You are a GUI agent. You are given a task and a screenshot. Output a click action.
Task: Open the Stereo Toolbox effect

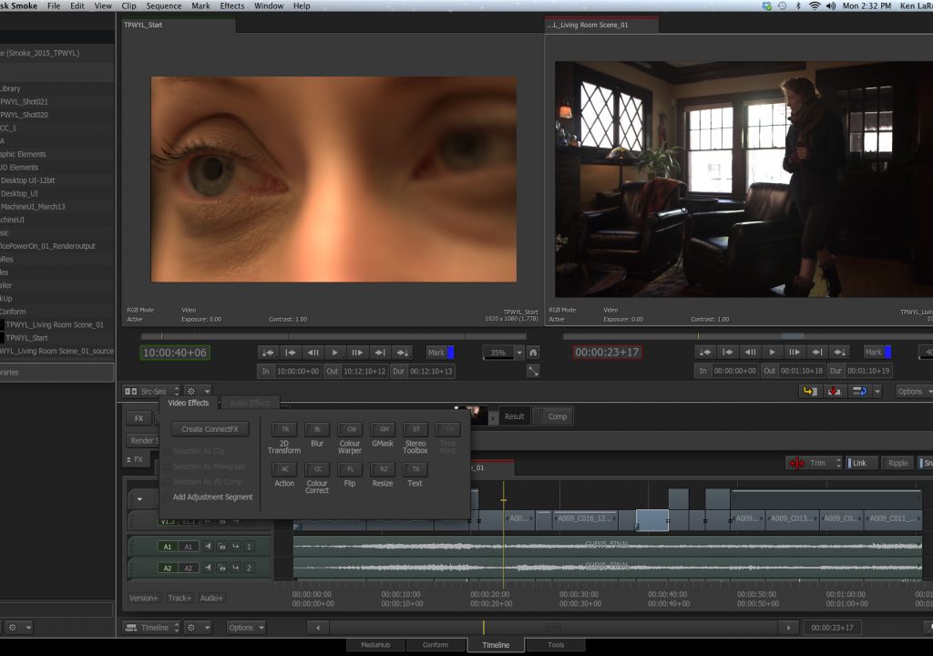pos(415,429)
